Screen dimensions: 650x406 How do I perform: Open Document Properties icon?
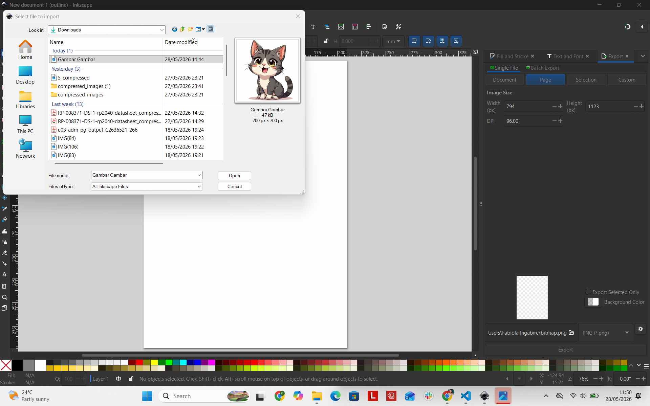click(x=385, y=27)
